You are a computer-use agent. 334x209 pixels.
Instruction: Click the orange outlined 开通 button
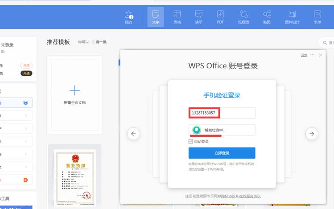click(26, 66)
